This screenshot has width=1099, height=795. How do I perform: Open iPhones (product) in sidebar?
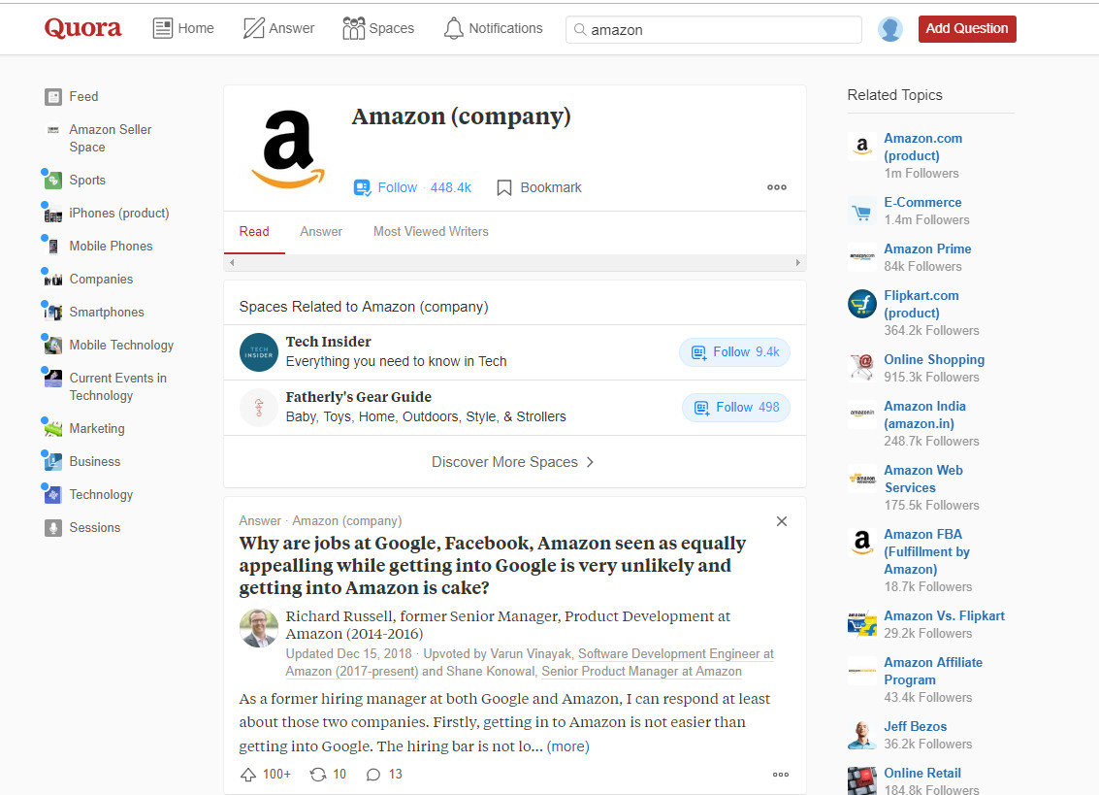[119, 214]
